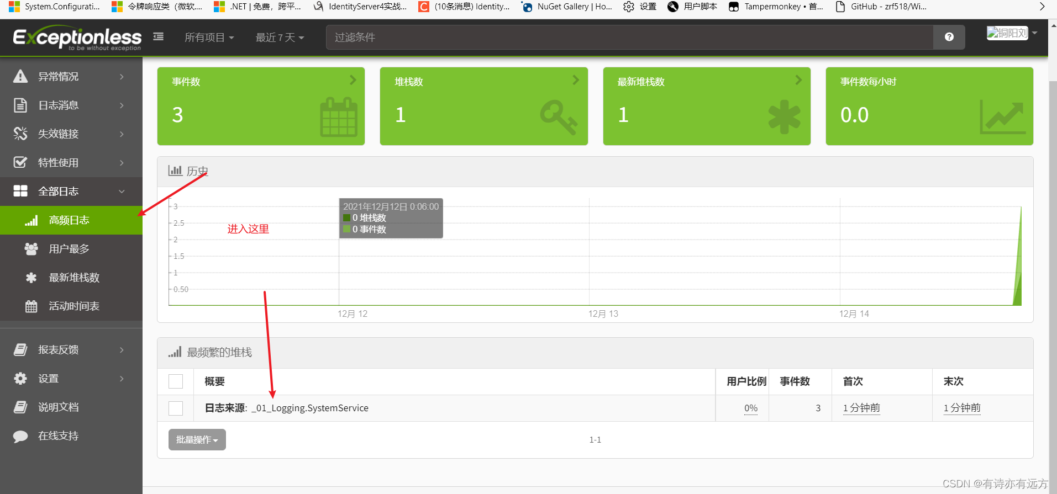This screenshot has width=1057, height=494.
Task: Click the book icon beside 说明文档
Action: point(20,407)
